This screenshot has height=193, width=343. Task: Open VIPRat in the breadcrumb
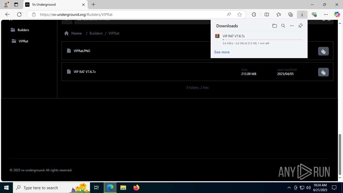coord(114,33)
